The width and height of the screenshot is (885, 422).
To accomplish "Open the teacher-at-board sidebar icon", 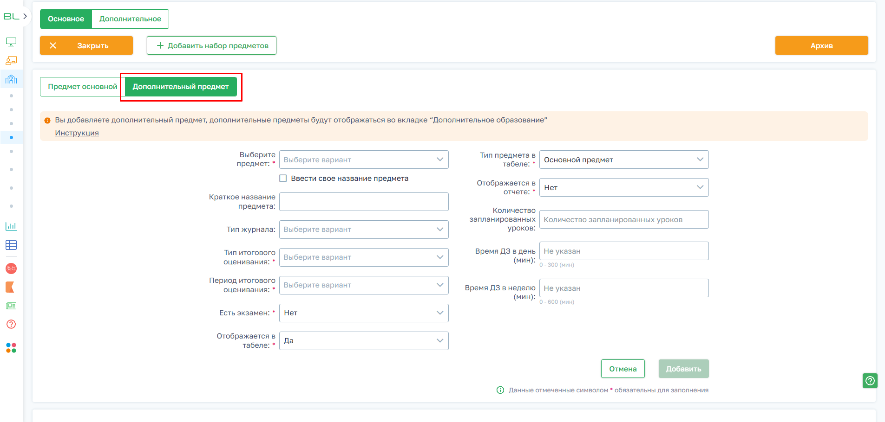I will [11, 61].
